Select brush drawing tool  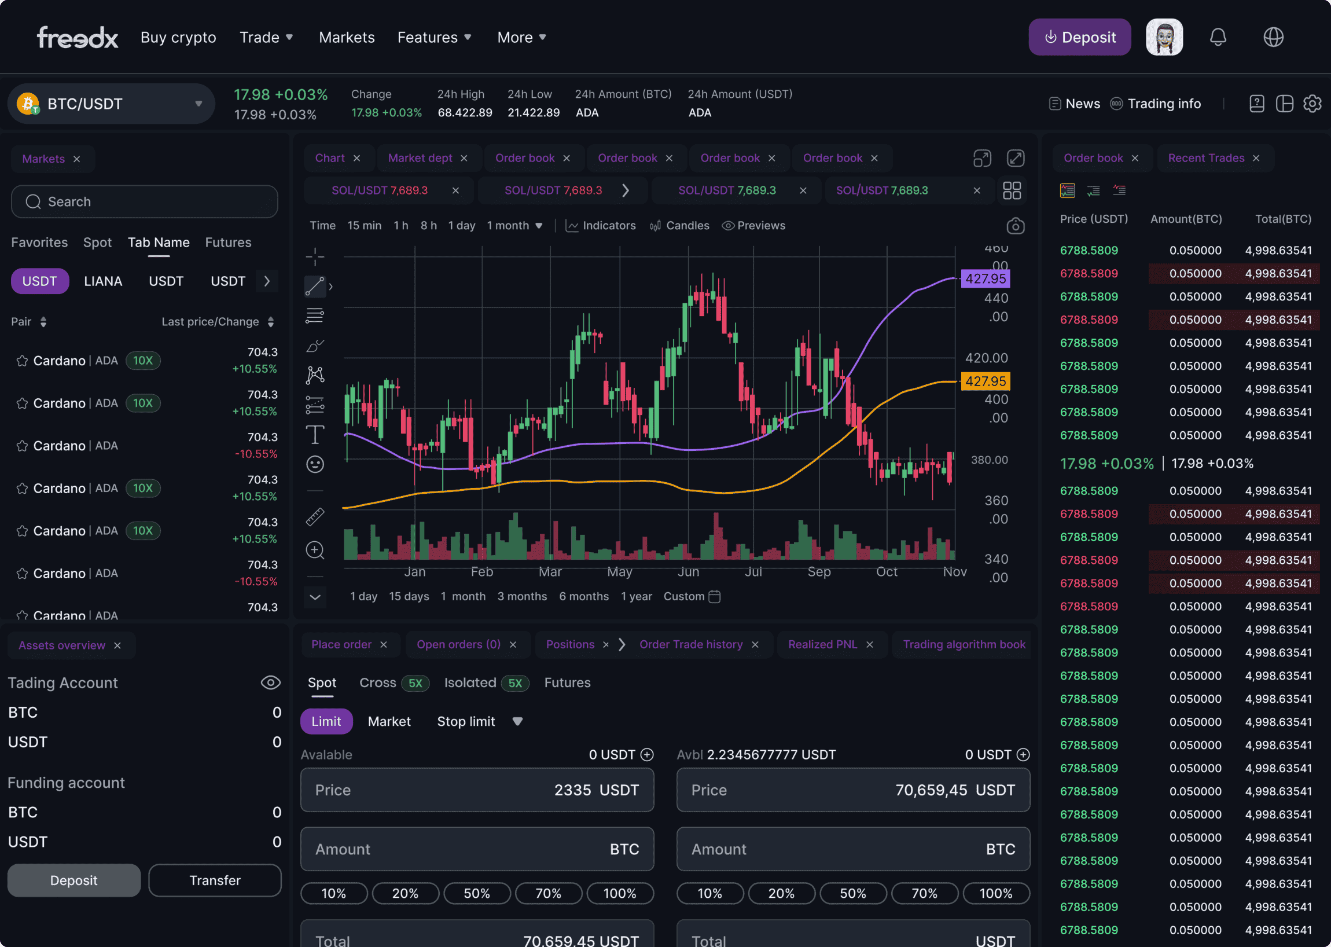point(315,346)
